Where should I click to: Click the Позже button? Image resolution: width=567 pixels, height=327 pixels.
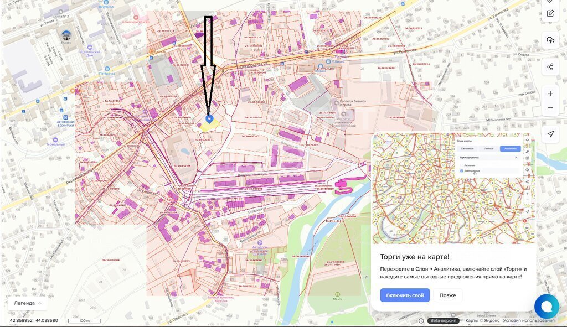(447, 295)
